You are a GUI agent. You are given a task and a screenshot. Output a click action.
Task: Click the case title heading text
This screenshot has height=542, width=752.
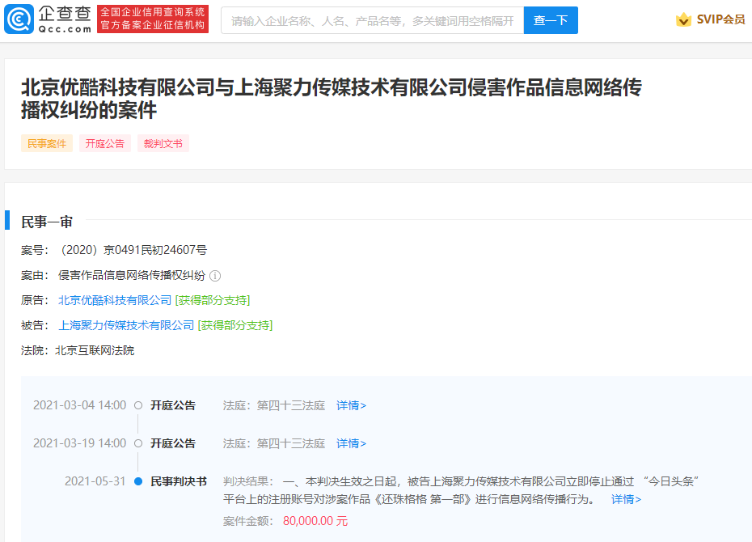point(332,99)
